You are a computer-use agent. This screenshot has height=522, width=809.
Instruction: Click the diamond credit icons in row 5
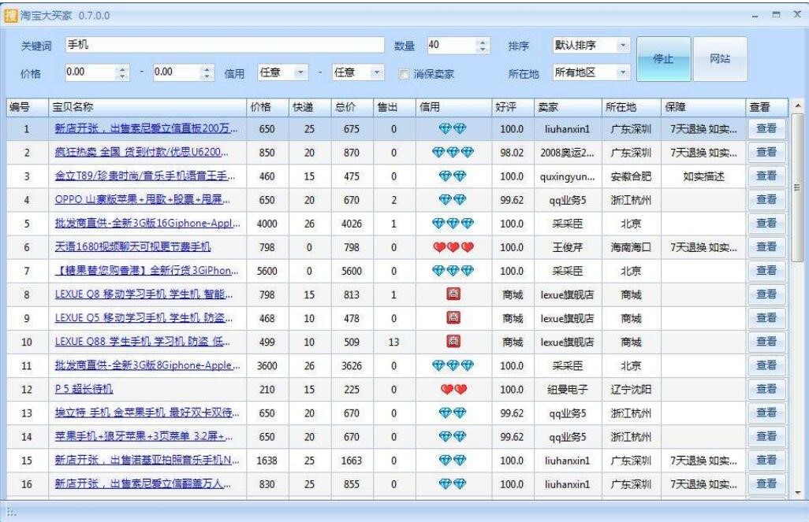pos(453,224)
